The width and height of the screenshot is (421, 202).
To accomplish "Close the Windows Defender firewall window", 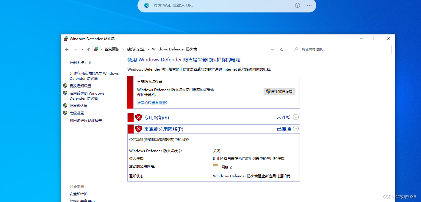I will coord(388,39).
